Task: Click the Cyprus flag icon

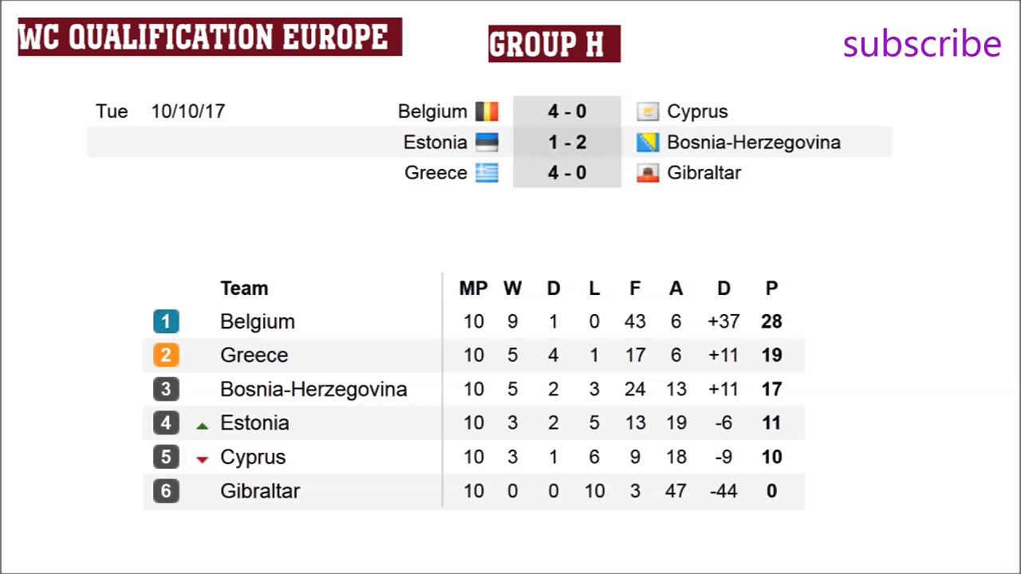Action: pos(648,112)
